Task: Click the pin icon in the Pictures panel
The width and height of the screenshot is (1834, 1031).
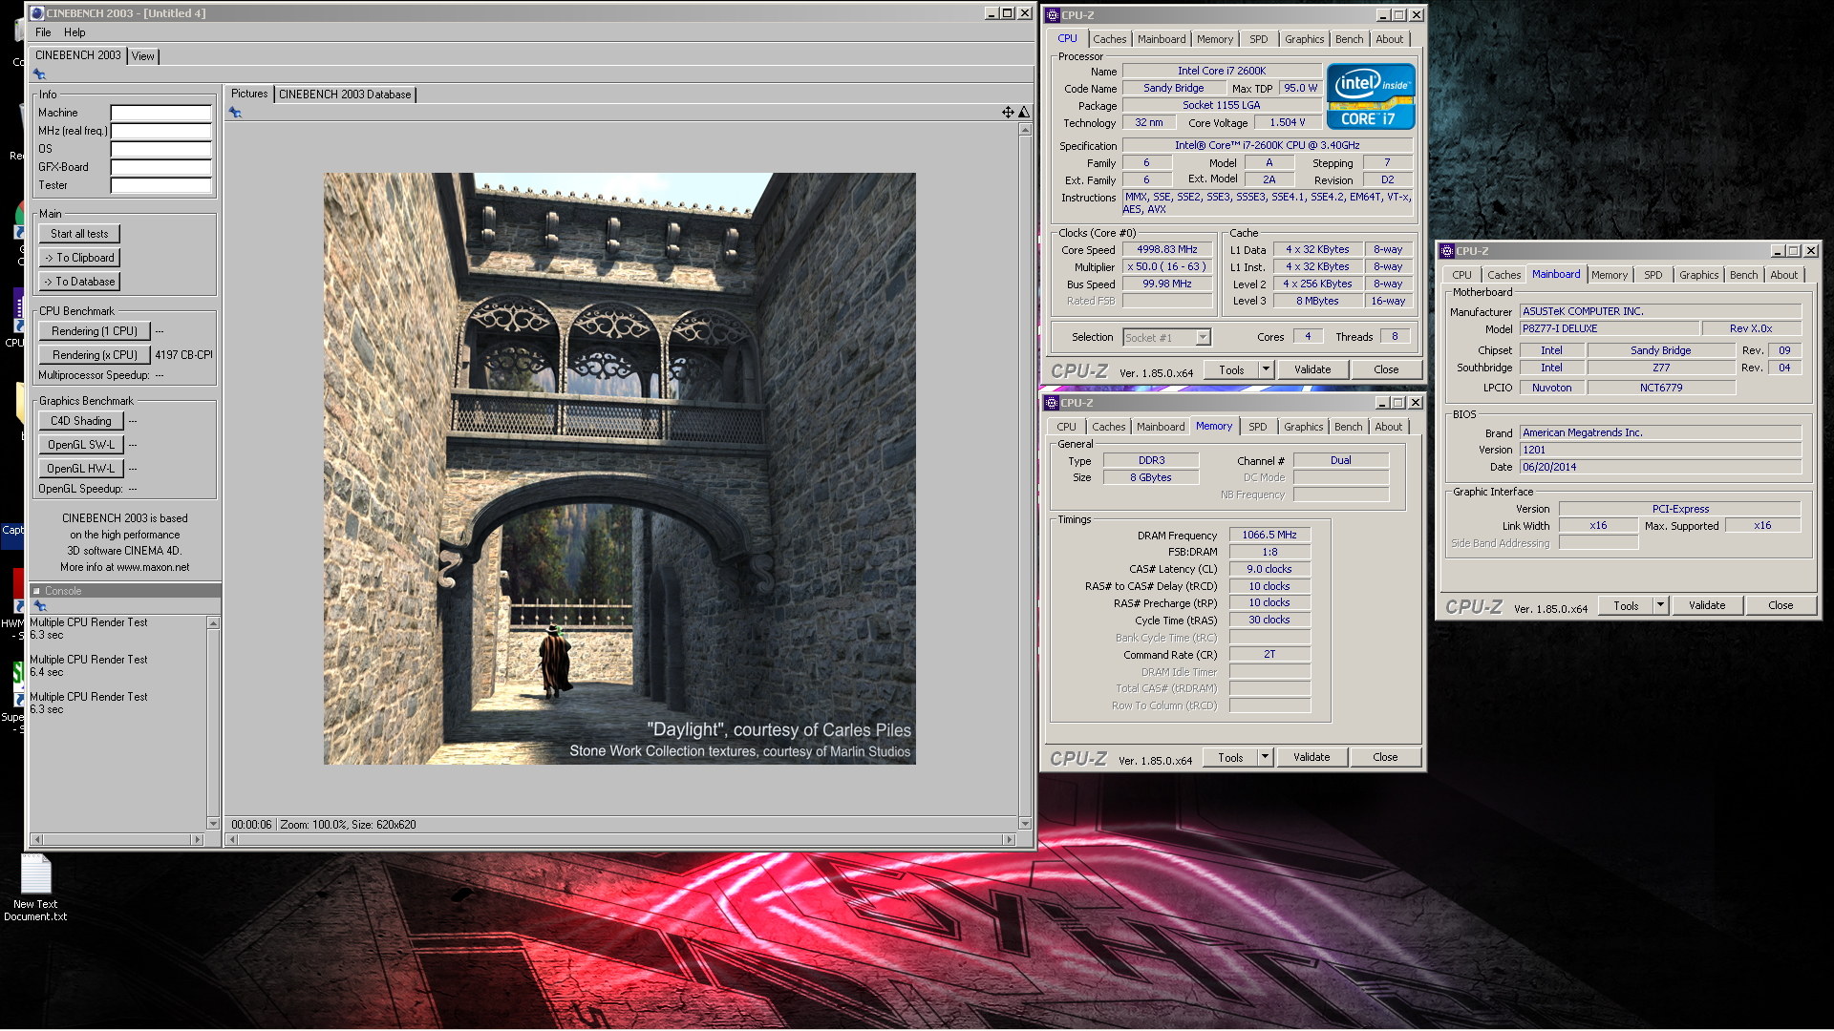Action: tap(236, 113)
